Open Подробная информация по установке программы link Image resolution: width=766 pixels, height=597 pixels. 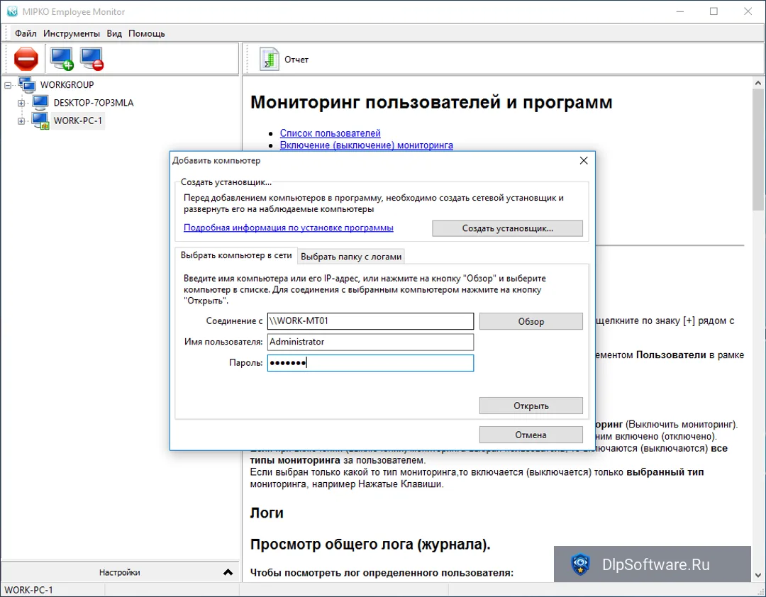(288, 228)
